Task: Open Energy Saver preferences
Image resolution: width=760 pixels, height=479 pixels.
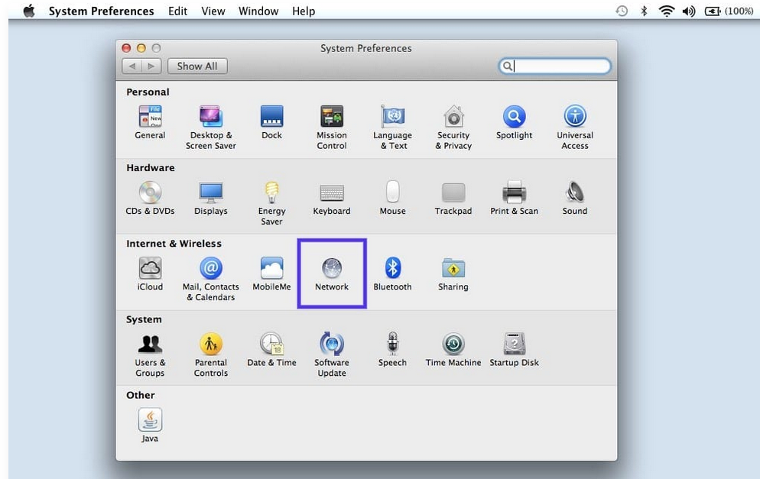Action: (x=271, y=203)
